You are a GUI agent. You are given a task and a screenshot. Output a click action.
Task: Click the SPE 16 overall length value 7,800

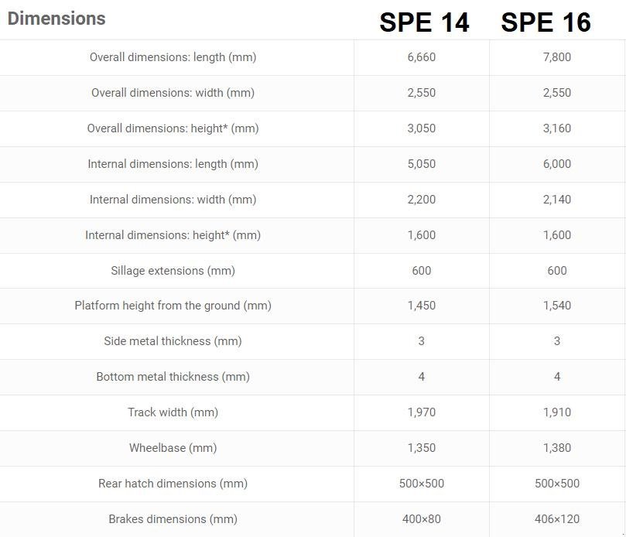click(x=557, y=57)
